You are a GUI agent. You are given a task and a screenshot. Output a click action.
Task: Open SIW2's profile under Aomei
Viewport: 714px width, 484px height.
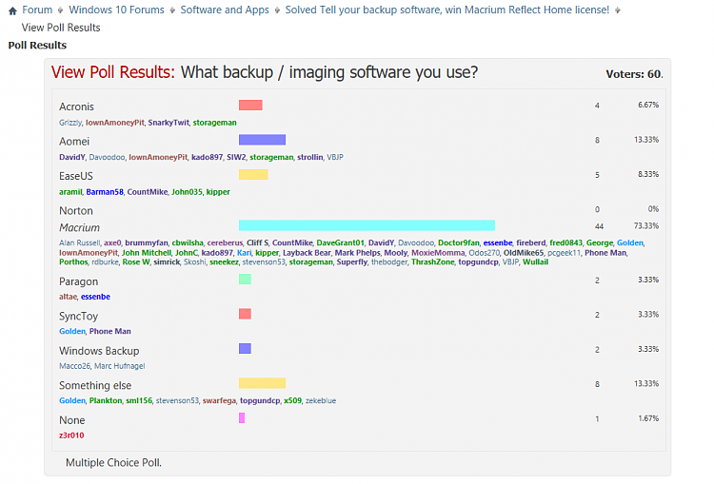[x=236, y=157]
